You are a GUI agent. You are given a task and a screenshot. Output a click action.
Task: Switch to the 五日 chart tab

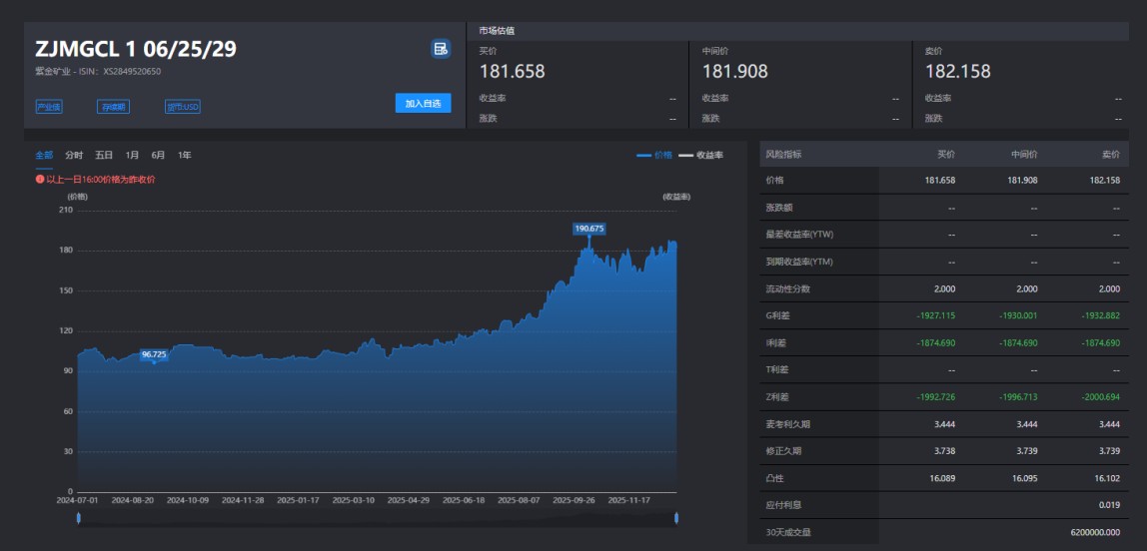click(x=104, y=156)
